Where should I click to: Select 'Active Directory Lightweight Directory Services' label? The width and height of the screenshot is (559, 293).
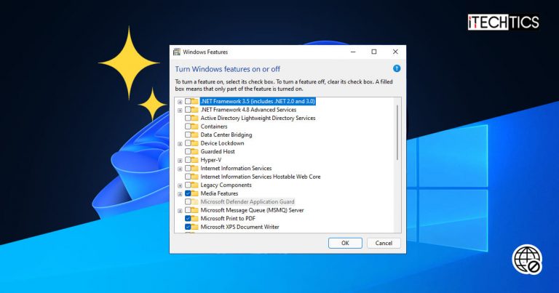[x=258, y=118]
